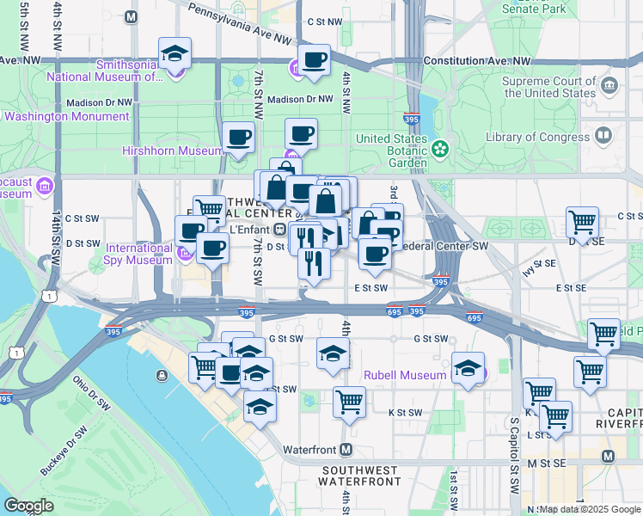The height and width of the screenshot is (516, 643).
Task: Select Library of Congress text label
Action: 537,137
